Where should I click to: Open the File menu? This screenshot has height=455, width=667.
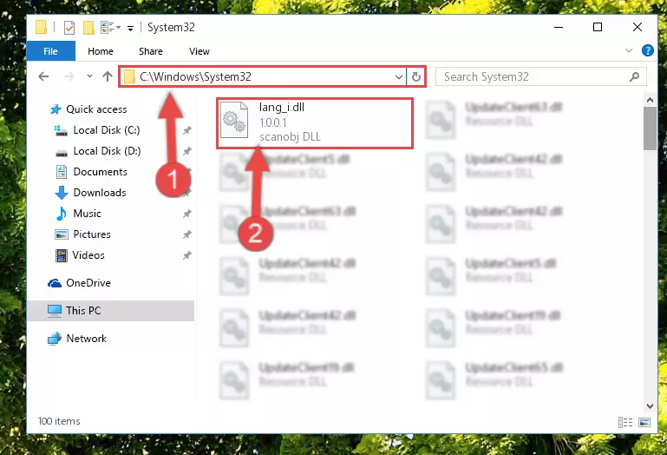(50, 51)
